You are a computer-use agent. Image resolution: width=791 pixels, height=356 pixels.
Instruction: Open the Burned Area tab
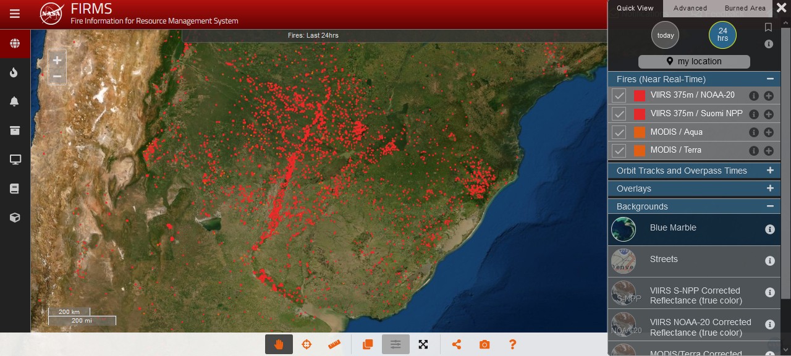coord(745,8)
